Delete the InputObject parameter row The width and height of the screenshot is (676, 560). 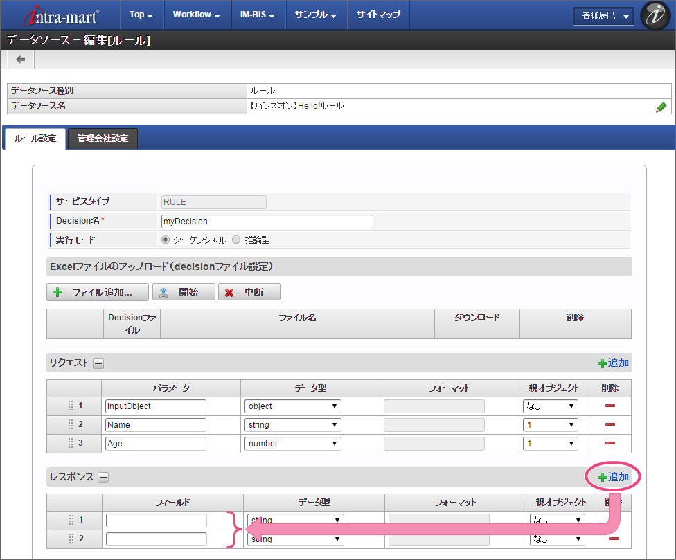click(610, 406)
